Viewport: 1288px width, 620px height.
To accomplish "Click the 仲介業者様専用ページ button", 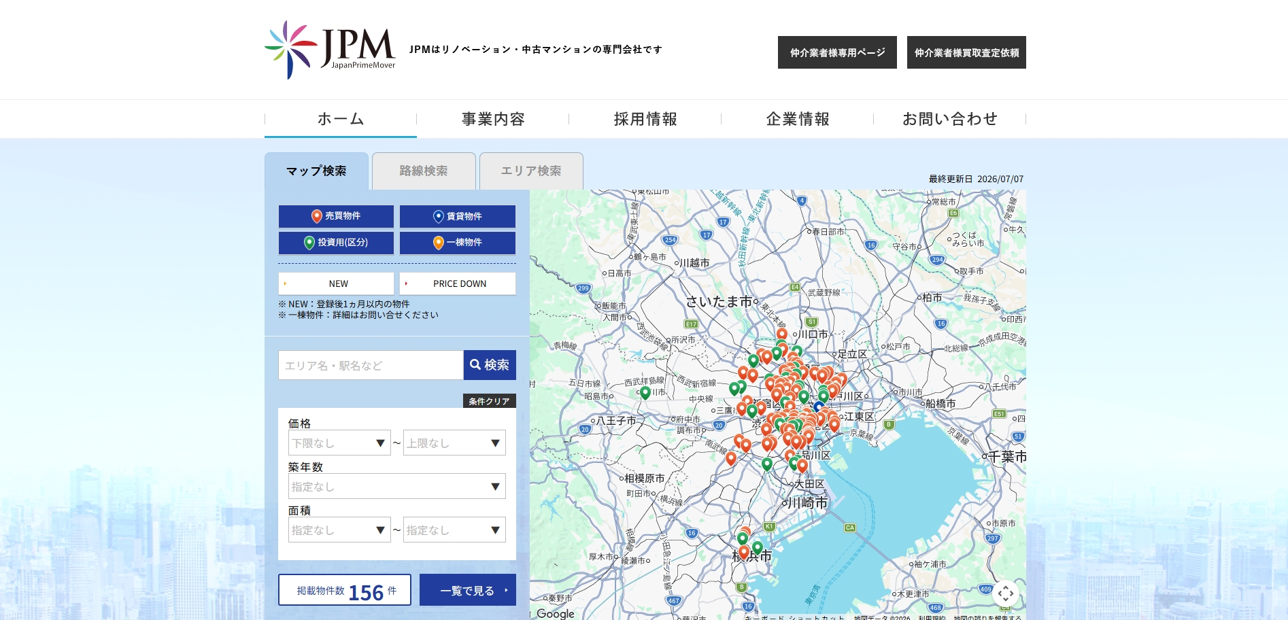I will pos(837,52).
